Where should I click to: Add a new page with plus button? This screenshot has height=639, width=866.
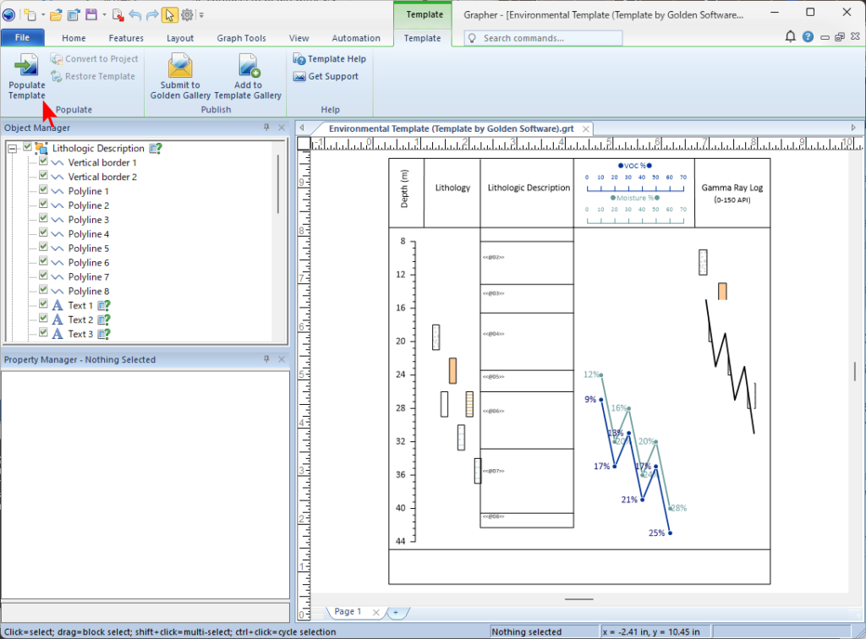pyautogui.click(x=394, y=611)
